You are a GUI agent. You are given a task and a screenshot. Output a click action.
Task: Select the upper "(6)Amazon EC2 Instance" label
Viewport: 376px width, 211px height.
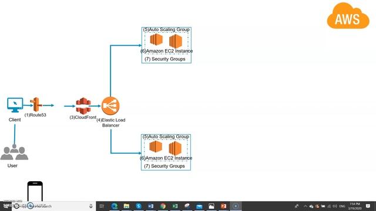[x=167, y=51]
